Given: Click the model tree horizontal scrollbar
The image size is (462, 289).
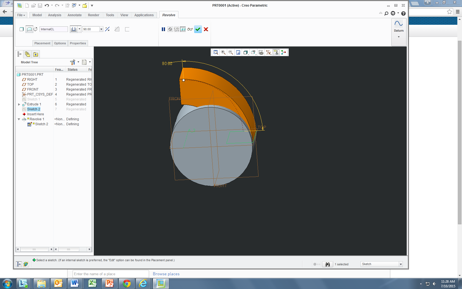Looking at the screenshot, I should 34,249.
